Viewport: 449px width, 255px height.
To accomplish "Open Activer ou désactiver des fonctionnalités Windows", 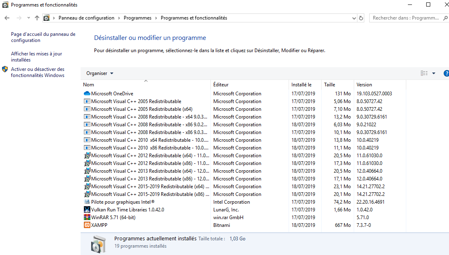I will 37,72.
